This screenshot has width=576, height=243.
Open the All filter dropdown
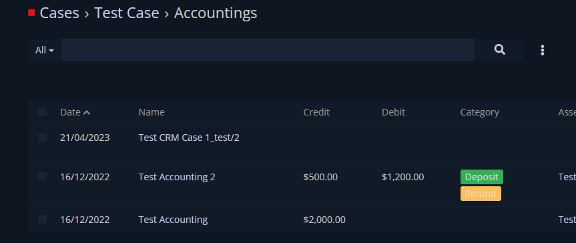(45, 50)
